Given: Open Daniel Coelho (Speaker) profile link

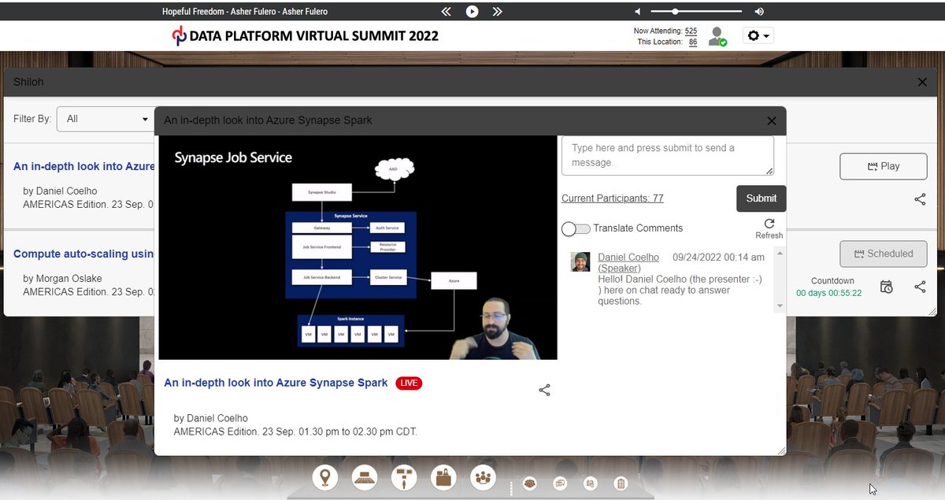Looking at the screenshot, I should [628, 262].
